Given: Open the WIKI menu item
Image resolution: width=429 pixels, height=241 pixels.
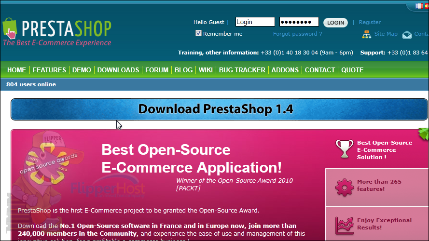Looking at the screenshot, I should [206, 70].
